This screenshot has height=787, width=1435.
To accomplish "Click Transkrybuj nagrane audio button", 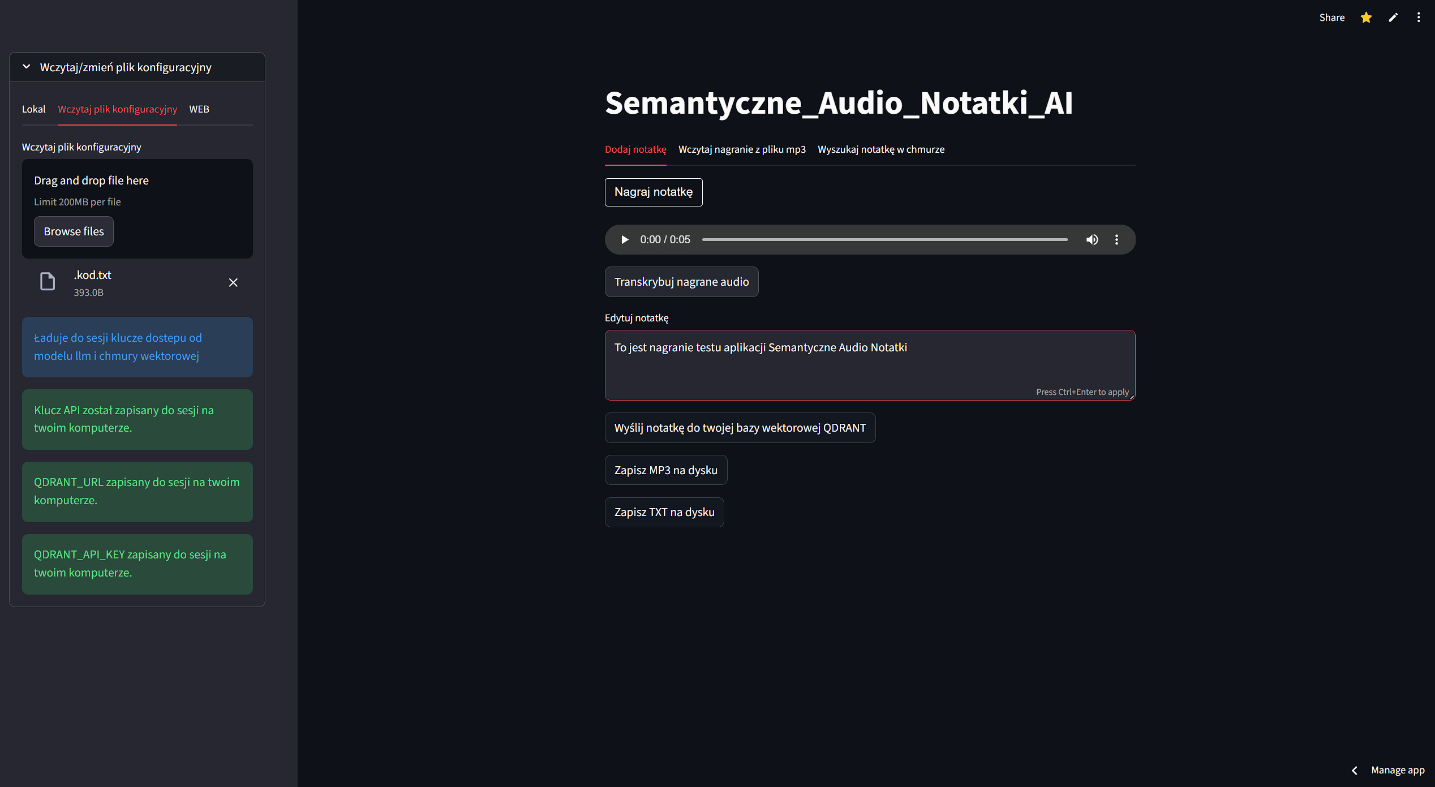I will coord(681,282).
